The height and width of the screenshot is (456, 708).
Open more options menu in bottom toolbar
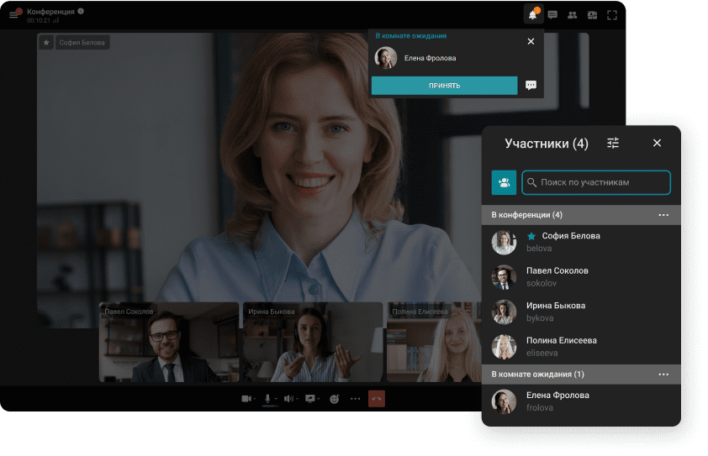point(355,399)
